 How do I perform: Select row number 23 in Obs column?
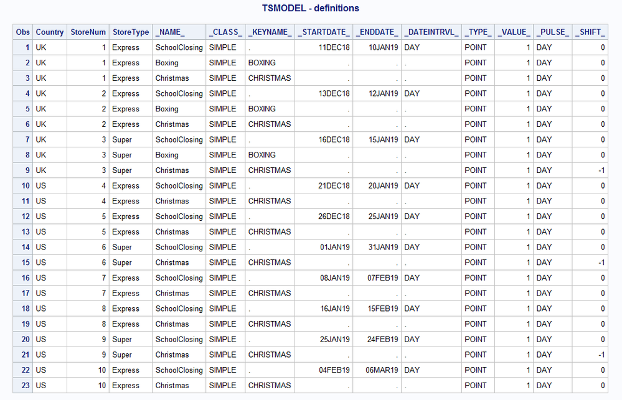[26, 386]
